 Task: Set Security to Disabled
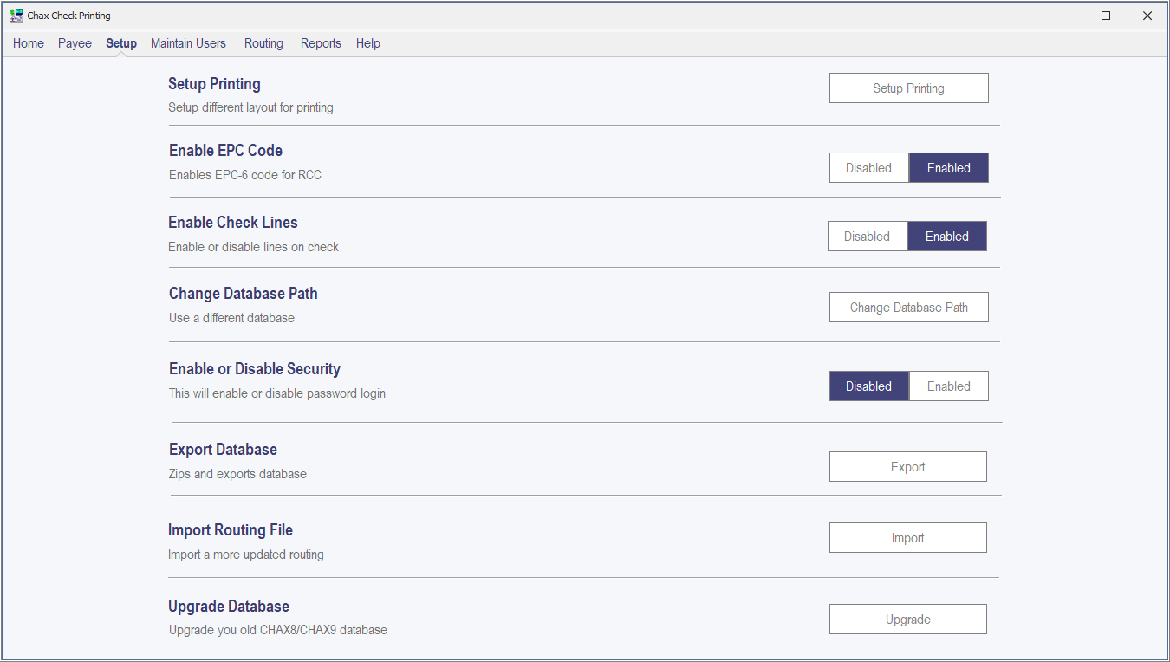point(868,386)
